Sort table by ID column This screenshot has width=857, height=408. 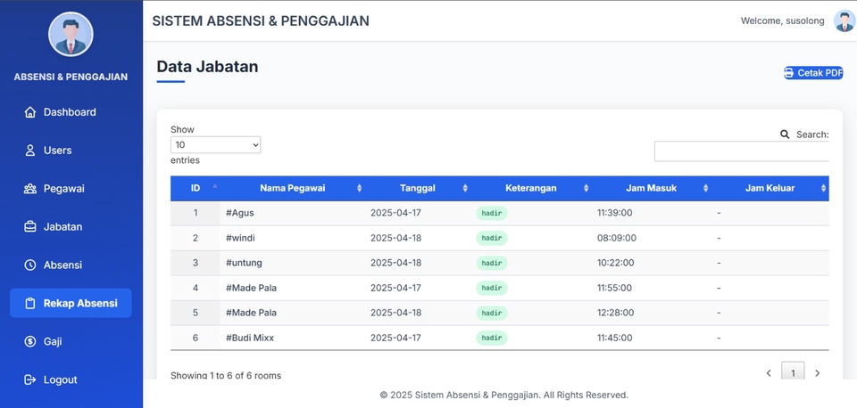196,188
